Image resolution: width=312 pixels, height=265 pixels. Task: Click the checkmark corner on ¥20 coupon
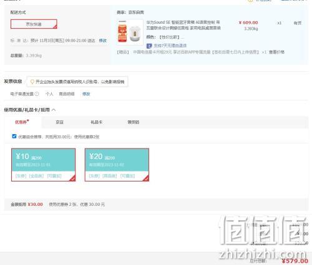[147, 178]
